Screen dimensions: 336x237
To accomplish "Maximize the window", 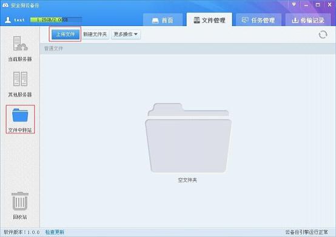I will coord(318,4).
